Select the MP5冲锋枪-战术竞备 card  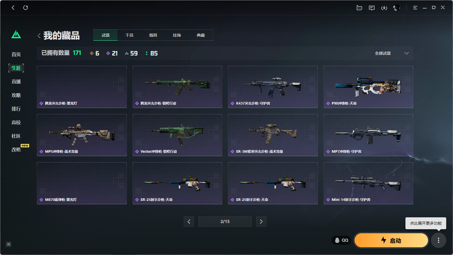tap(82, 135)
